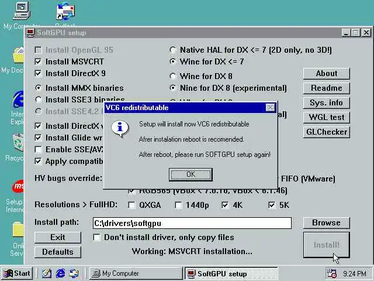Click OK in VC6 redistributable dialog
This screenshot has height=281, width=374.
[191, 174]
